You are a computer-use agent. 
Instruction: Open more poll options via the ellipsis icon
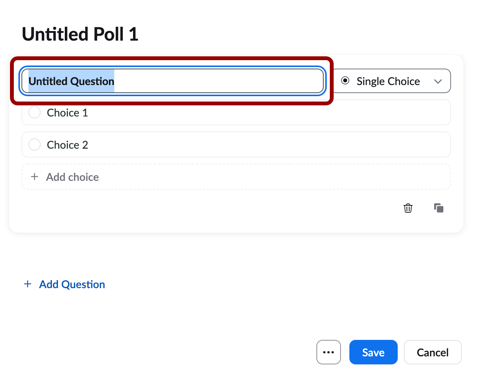coord(328,352)
